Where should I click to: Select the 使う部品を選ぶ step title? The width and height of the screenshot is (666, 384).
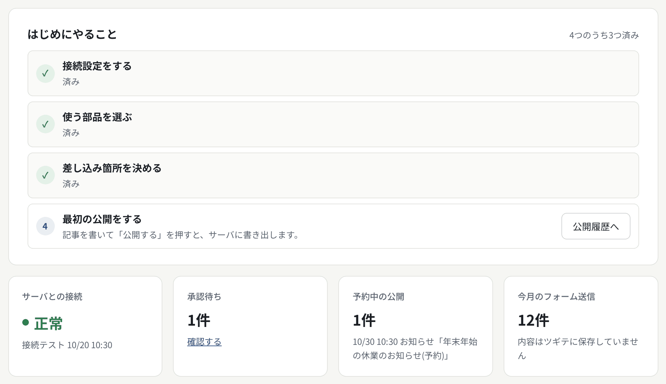[97, 117]
